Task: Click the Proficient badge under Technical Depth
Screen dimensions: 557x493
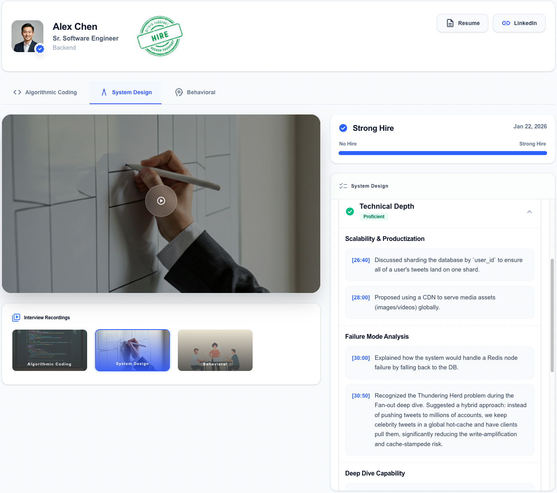Action: [x=374, y=217]
